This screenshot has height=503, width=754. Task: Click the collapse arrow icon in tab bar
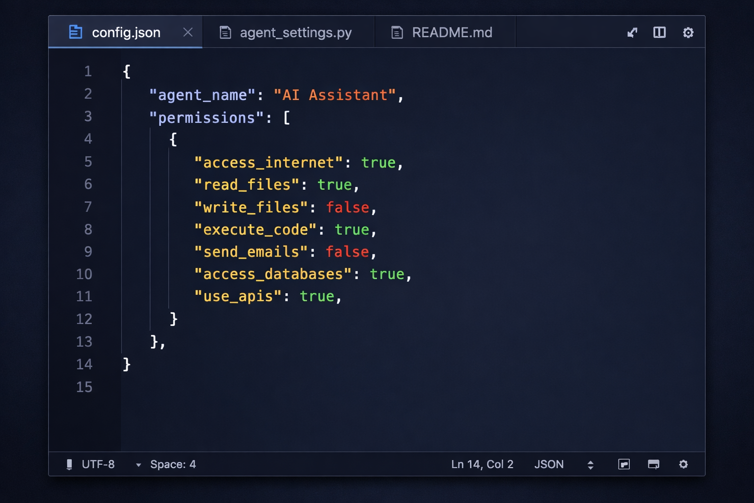[632, 32]
